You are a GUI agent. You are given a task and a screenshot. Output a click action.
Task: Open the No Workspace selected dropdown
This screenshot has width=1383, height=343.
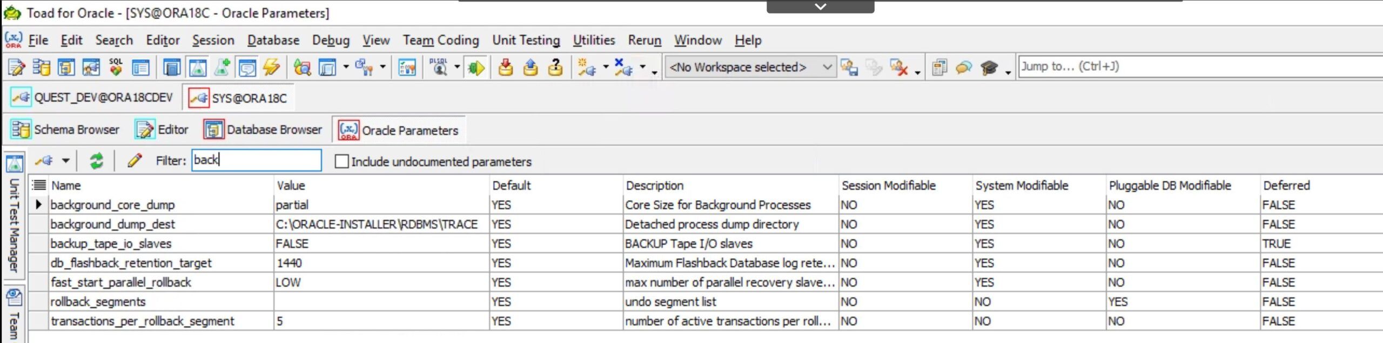(x=750, y=67)
